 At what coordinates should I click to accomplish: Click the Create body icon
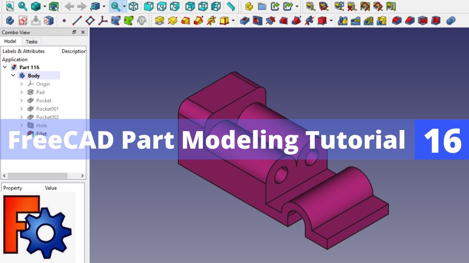click(x=10, y=20)
